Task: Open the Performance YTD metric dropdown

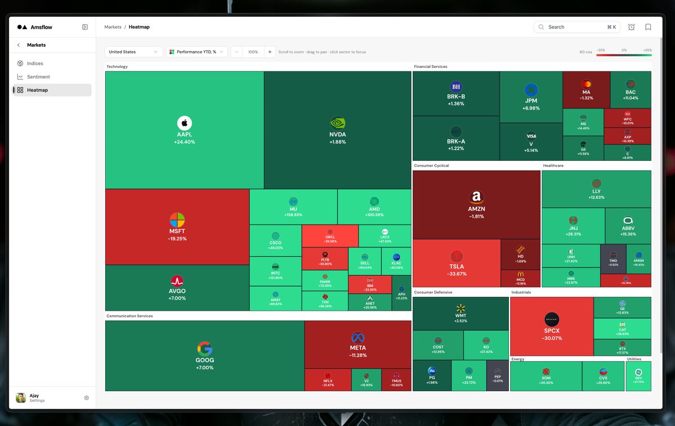Action: click(x=196, y=52)
